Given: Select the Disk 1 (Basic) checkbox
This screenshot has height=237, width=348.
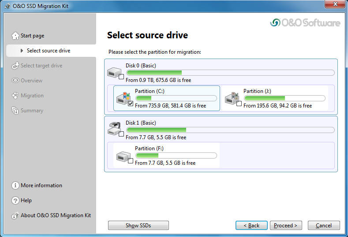Looking at the screenshot, I should click(x=121, y=134).
